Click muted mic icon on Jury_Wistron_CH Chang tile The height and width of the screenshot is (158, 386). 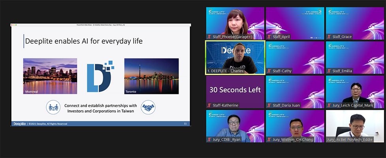click(269, 139)
